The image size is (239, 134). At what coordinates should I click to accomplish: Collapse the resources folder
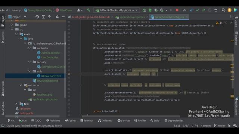tap(21, 85)
